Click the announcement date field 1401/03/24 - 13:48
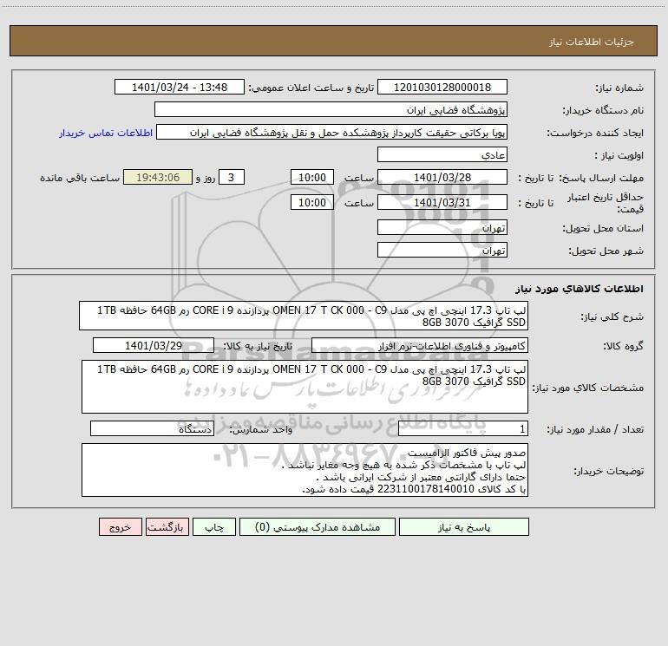 coord(180,88)
